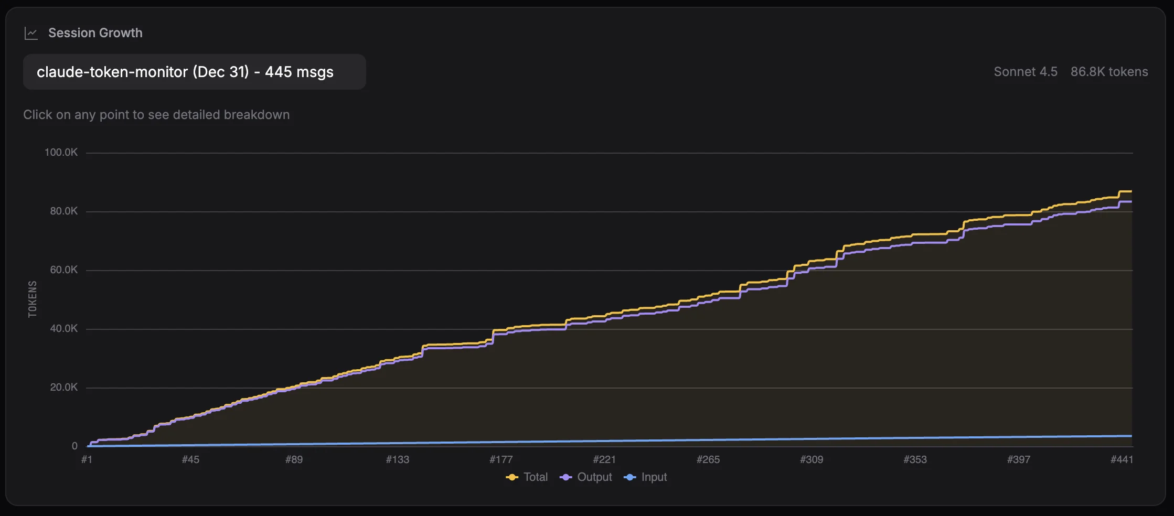
Task: Click the 100.0K gridline label
Action: [x=61, y=152]
